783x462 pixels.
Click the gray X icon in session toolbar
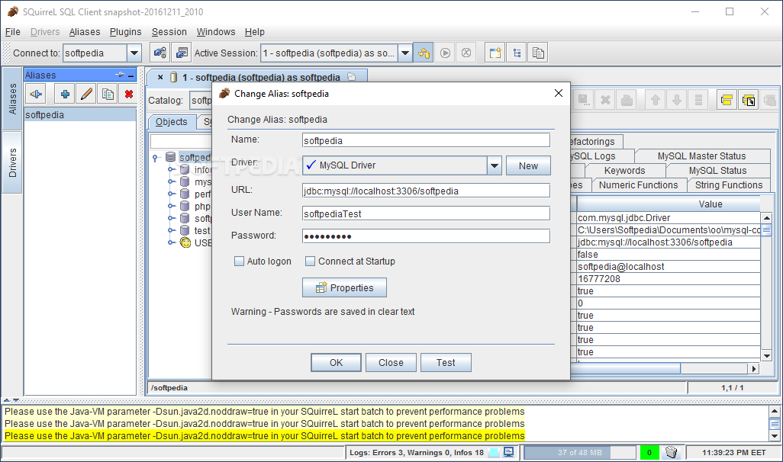coord(605,101)
